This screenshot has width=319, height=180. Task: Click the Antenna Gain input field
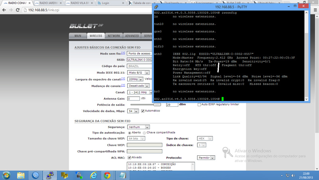(134, 98)
